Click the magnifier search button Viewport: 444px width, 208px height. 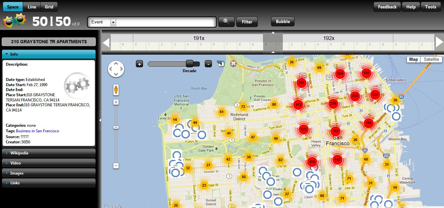(x=227, y=22)
